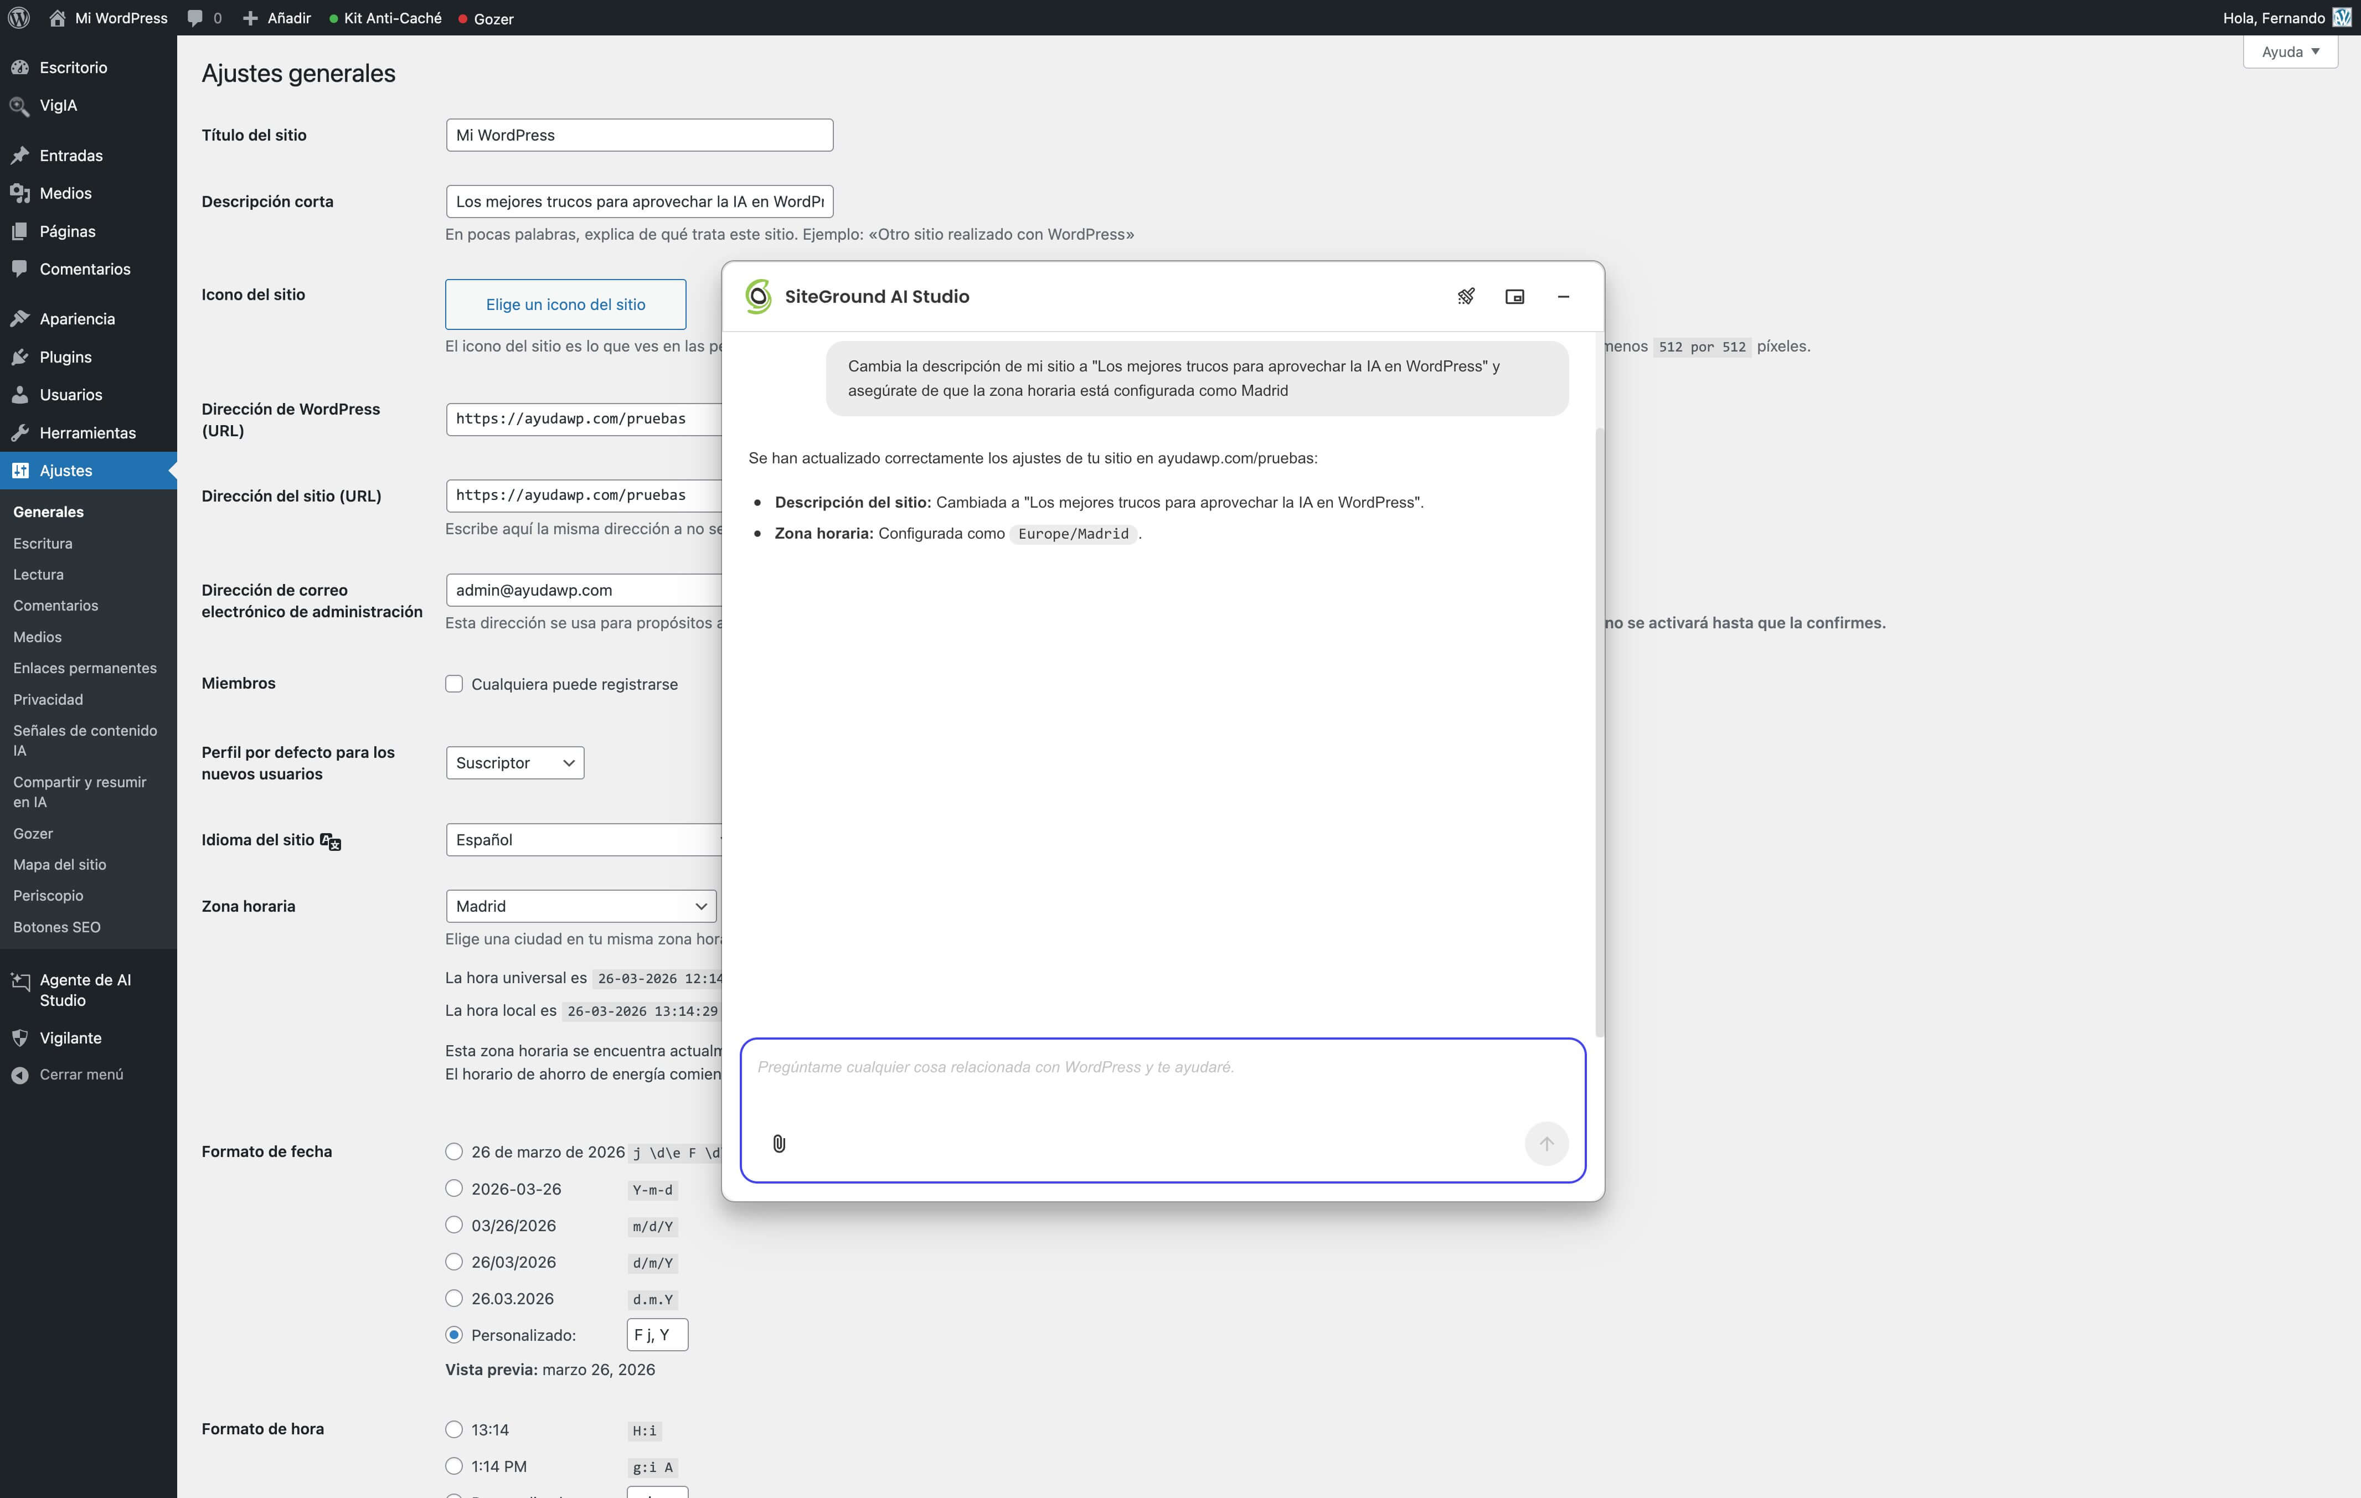The width and height of the screenshot is (2361, 1498).
Task: Focus the Título del sitio field
Action: coord(640,135)
